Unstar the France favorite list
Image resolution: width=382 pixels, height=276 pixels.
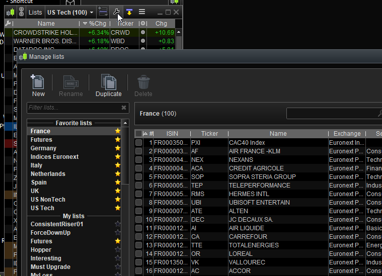(118, 131)
